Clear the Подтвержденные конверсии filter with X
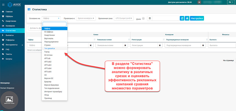Screen dimensions: 236x111 pyautogui.click(x=203, y=45)
